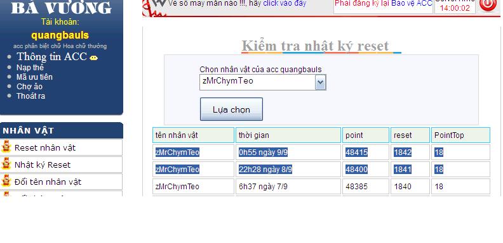Click zMrChymTeo in the 0h55 row

tap(177, 153)
